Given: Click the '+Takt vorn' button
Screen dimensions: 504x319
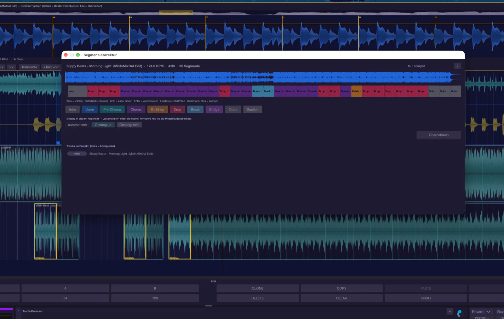Looking at the screenshot, I should [x=51, y=67].
